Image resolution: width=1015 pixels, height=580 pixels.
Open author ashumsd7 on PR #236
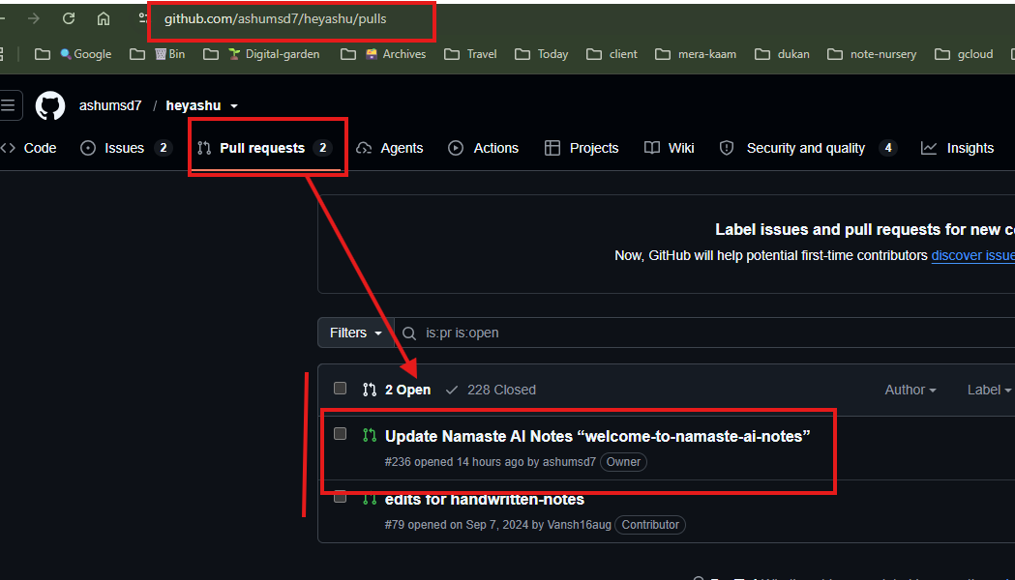pyautogui.click(x=569, y=462)
